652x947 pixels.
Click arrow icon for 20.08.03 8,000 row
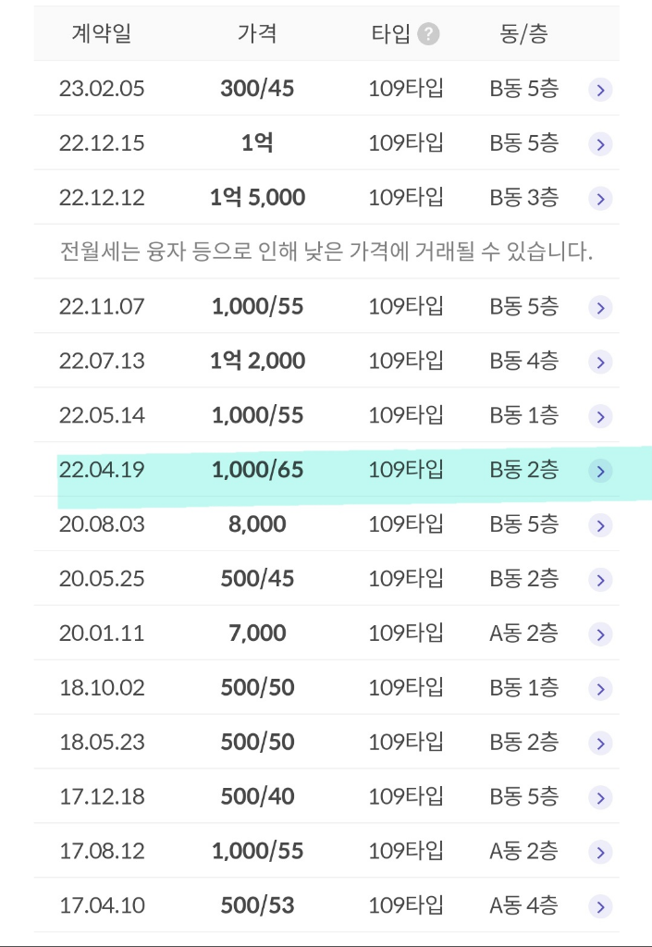600,526
